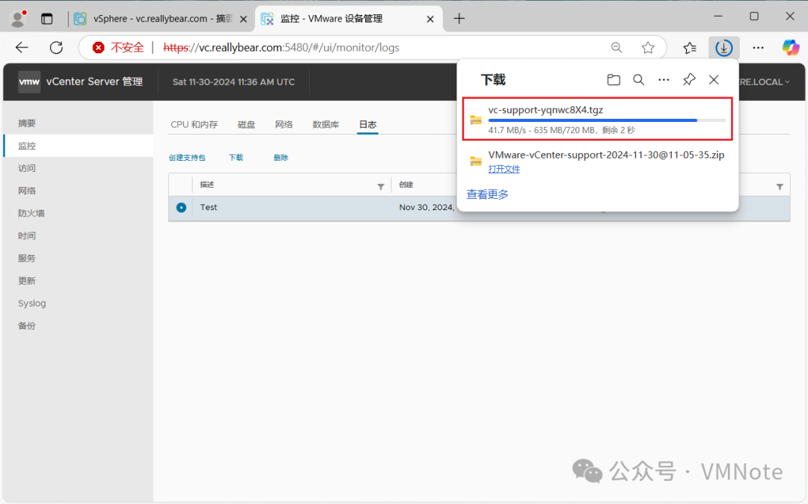This screenshot has height=504, width=808.
Task: Switch to the 数据库 tab
Action: pyautogui.click(x=325, y=125)
